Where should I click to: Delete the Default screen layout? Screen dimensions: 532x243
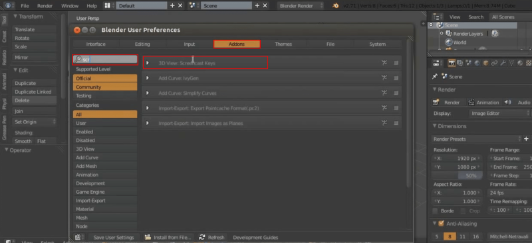click(180, 5)
